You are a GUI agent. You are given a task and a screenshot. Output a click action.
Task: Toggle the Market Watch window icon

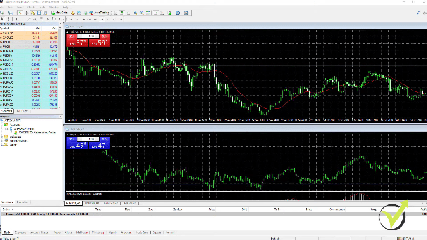coord(20,13)
